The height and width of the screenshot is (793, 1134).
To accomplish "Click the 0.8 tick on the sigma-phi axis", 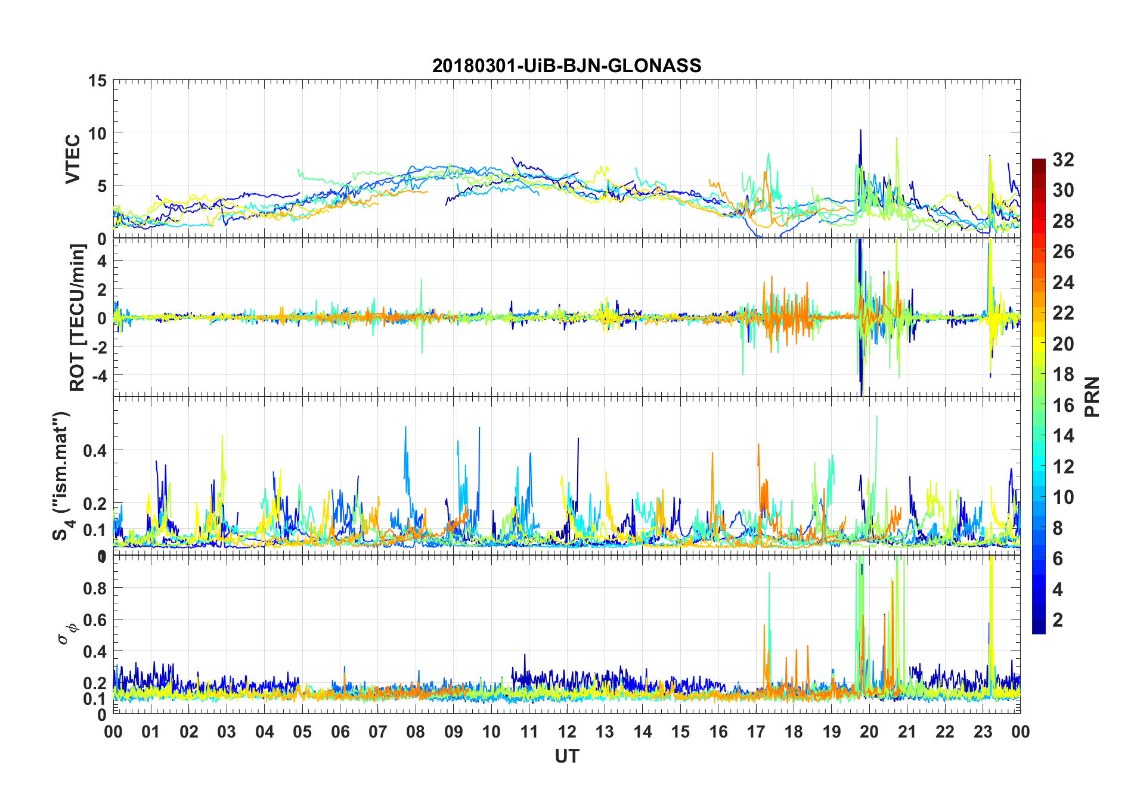I will (95, 588).
